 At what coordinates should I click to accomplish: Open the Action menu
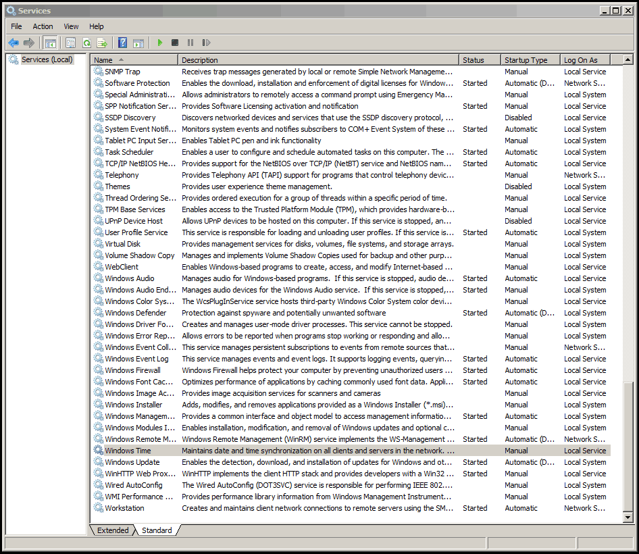tap(43, 26)
